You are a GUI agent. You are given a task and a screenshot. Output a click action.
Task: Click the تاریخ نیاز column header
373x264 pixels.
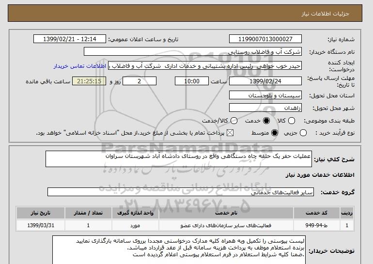pyautogui.click(x=41, y=213)
